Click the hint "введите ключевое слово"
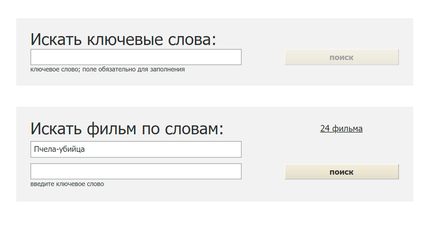Screen dimensions: 429x225 click(67, 184)
